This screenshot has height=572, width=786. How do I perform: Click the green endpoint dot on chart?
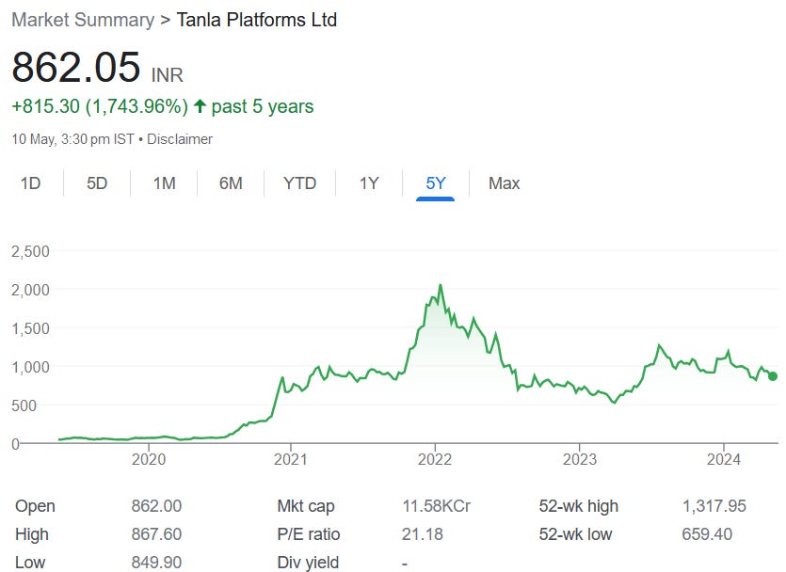[x=773, y=376]
